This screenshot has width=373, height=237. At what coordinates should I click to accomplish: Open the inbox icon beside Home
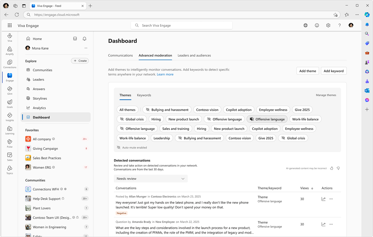coord(75,39)
